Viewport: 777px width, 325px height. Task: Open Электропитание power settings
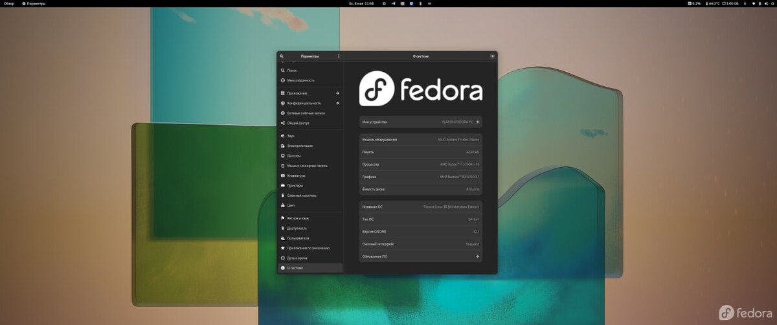[x=310, y=146]
